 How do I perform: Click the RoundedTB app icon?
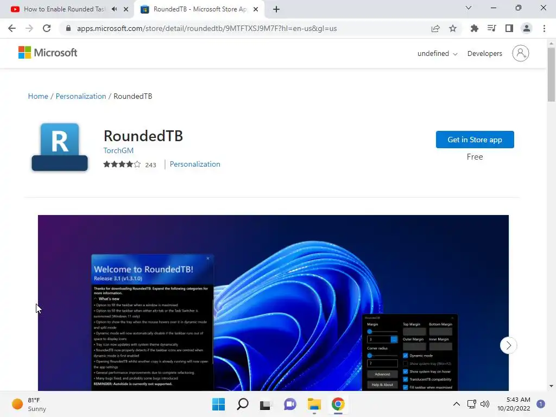tap(60, 147)
